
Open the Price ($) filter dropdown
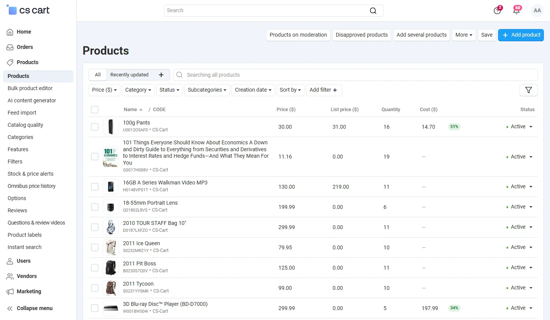(105, 90)
